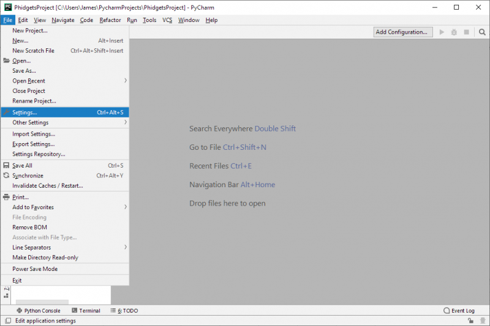Open the Python Console tool window

point(39,311)
